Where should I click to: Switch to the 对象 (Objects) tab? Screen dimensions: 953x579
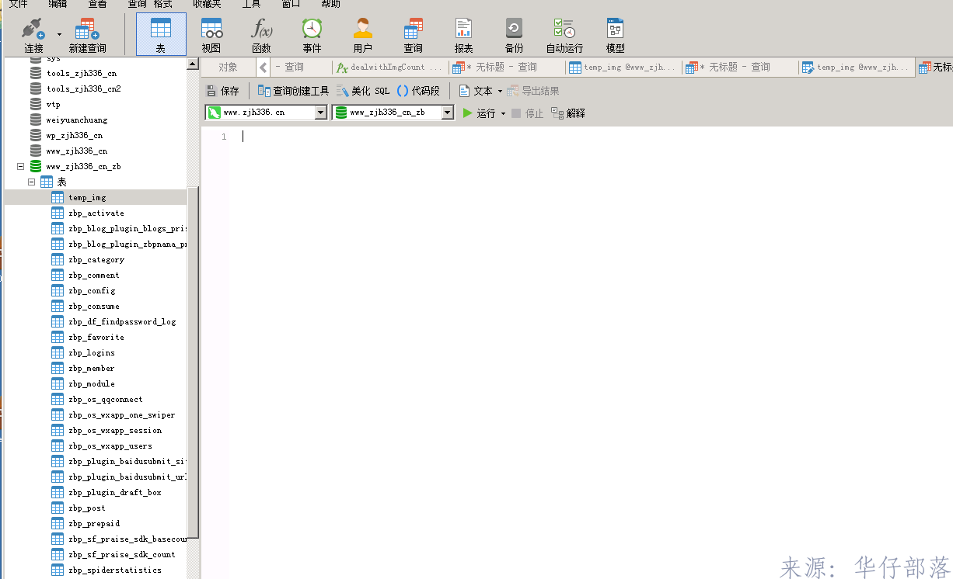coord(228,68)
